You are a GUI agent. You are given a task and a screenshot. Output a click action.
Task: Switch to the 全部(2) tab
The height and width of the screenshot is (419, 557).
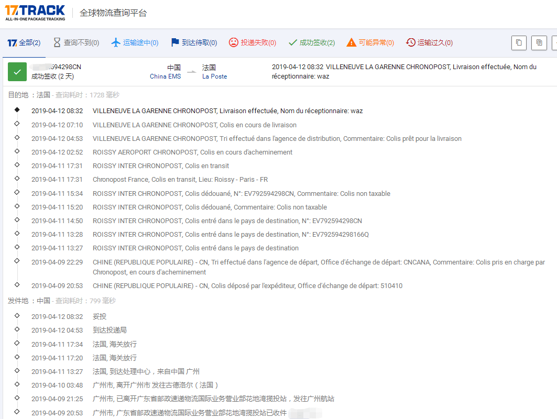(x=24, y=42)
